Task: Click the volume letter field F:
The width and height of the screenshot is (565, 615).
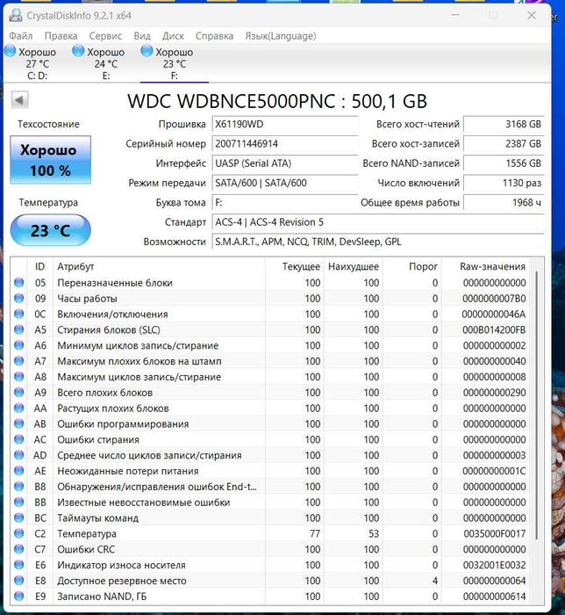Action: tap(285, 203)
